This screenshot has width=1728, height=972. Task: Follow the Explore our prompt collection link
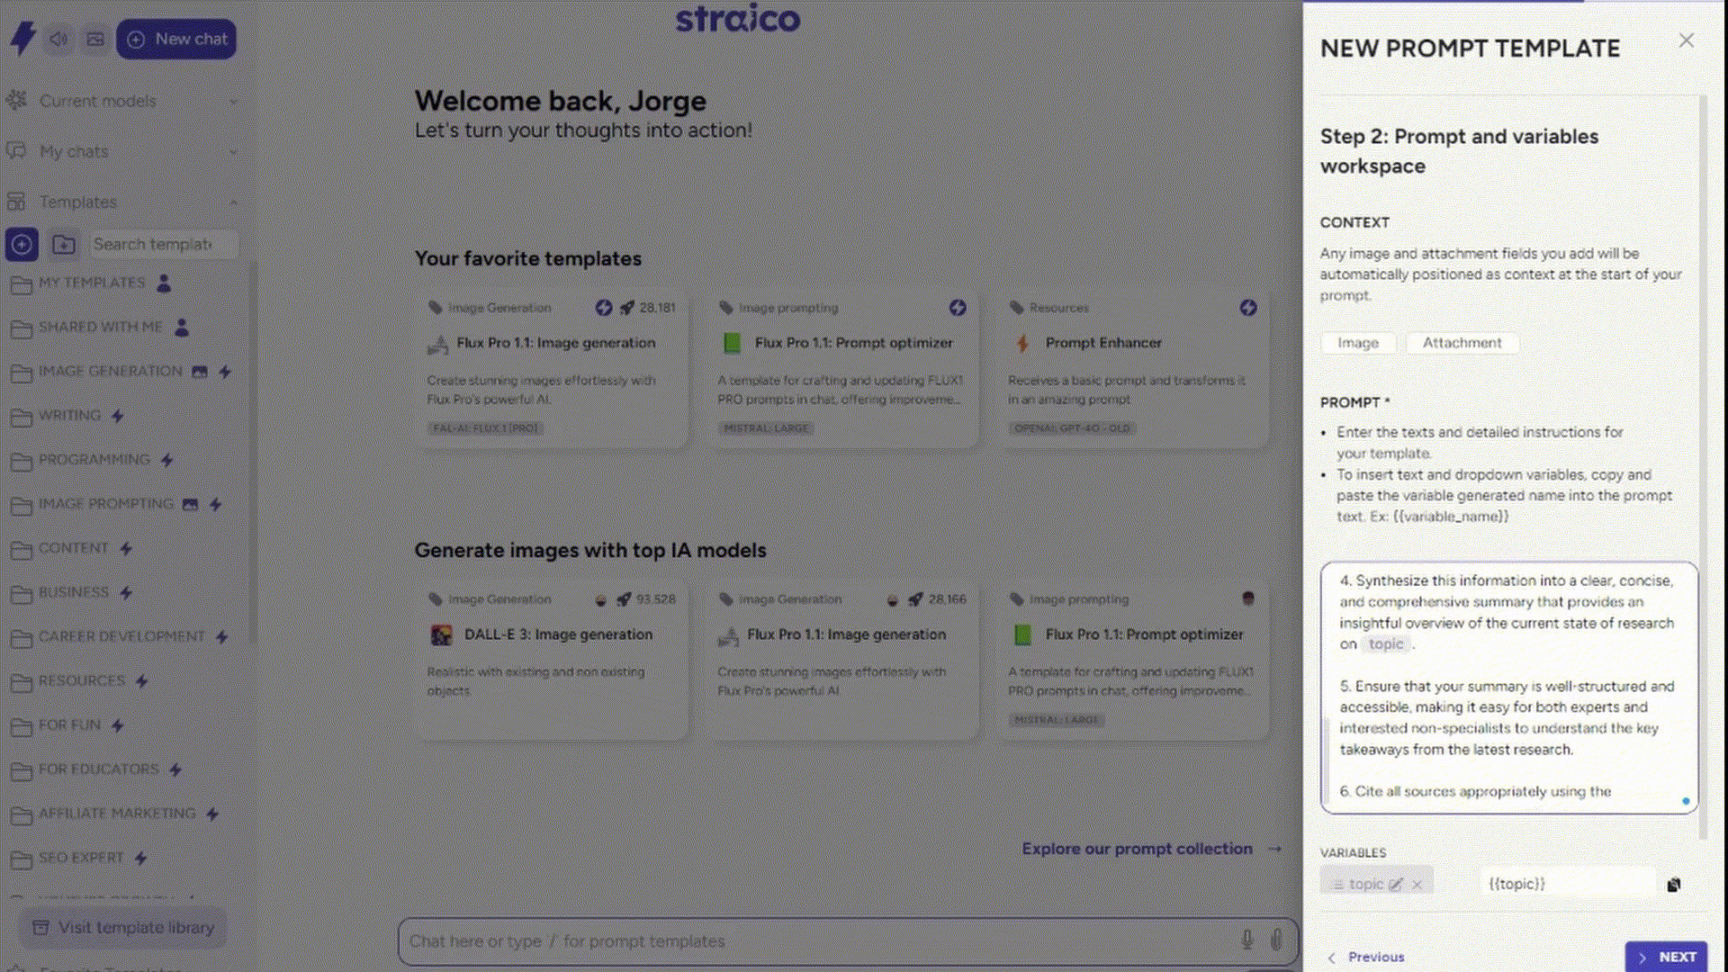(1151, 849)
